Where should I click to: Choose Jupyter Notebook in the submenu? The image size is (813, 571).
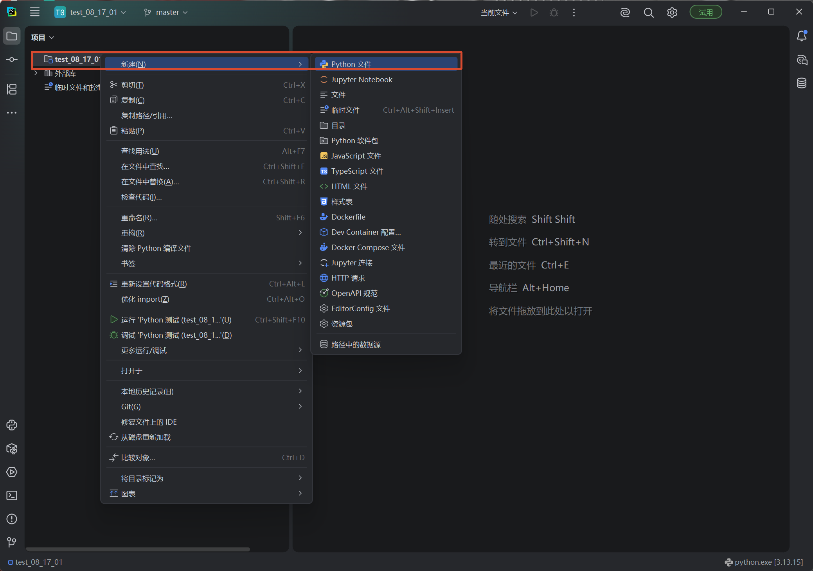tap(386, 79)
